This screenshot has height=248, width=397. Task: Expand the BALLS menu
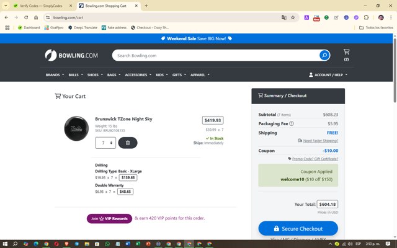tap(76, 75)
